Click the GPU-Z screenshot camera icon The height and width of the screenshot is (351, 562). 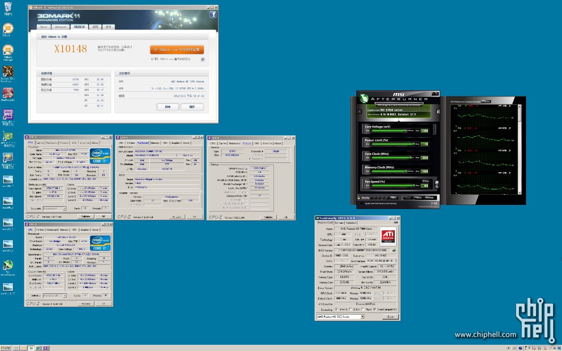click(396, 223)
